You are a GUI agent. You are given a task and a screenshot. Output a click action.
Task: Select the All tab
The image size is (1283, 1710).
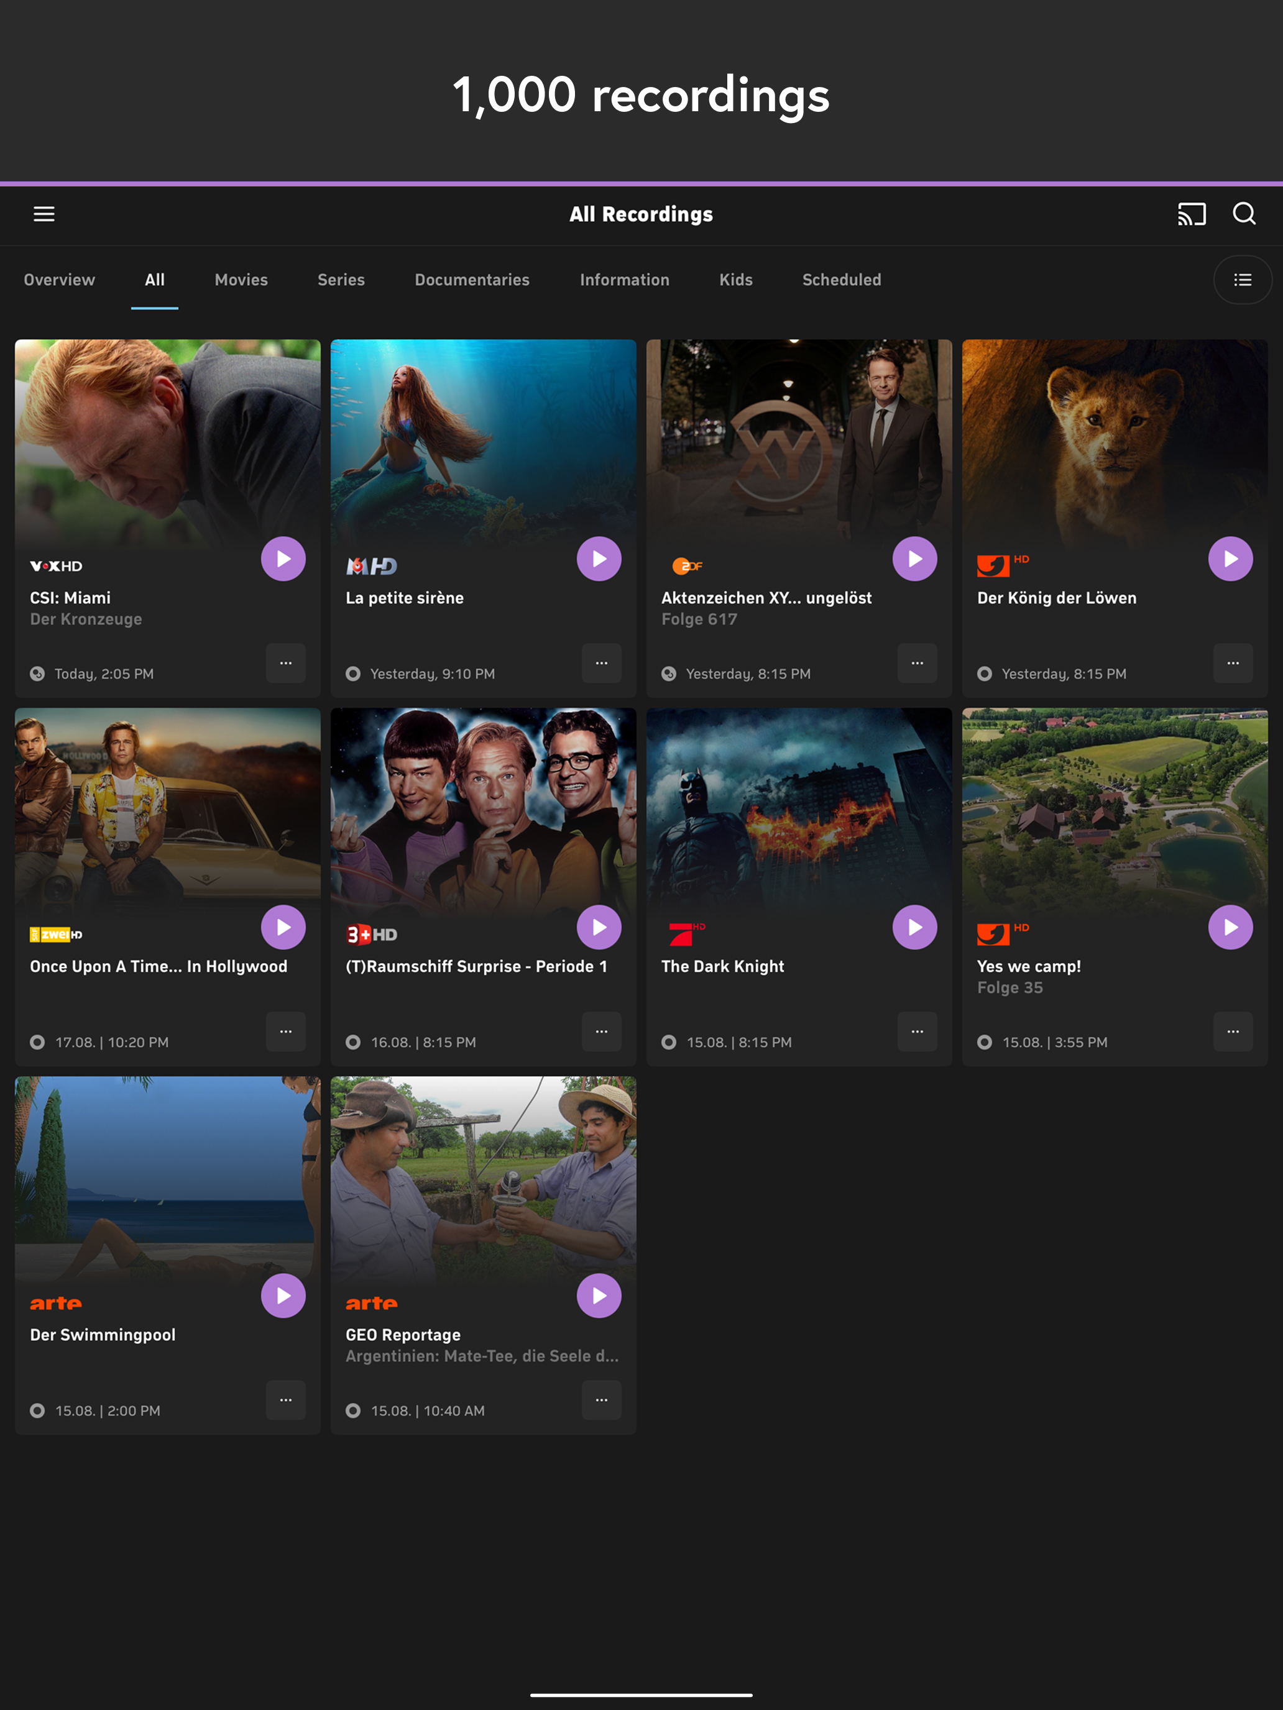155,280
